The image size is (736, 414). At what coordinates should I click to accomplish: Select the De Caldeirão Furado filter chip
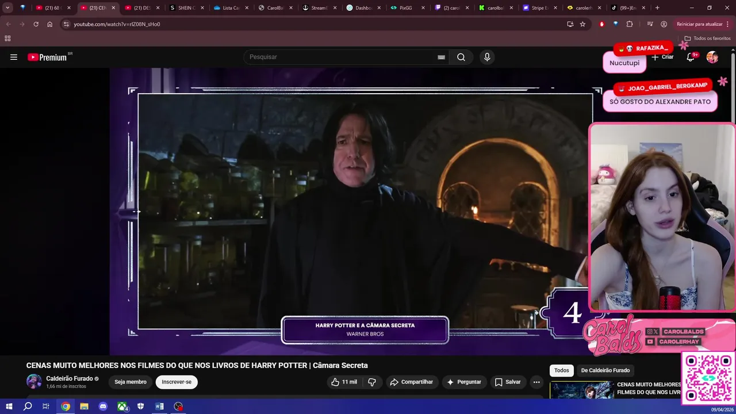tap(605, 370)
